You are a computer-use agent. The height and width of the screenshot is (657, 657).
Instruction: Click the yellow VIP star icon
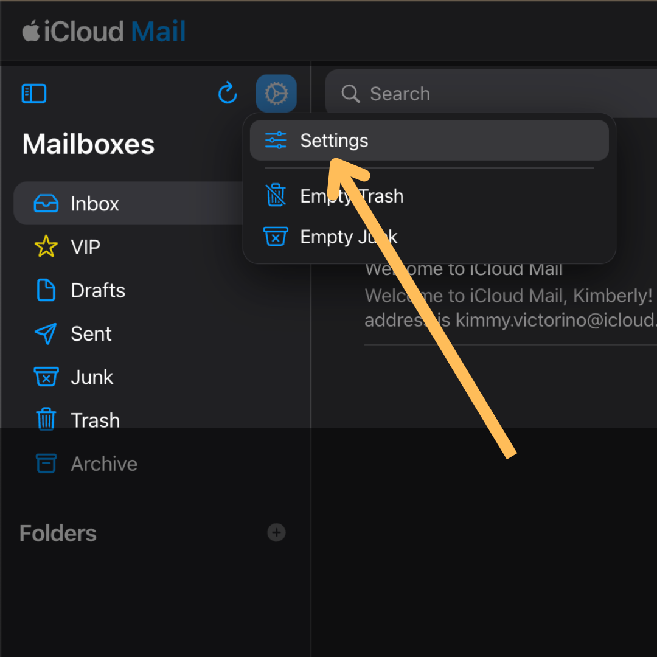(x=46, y=246)
